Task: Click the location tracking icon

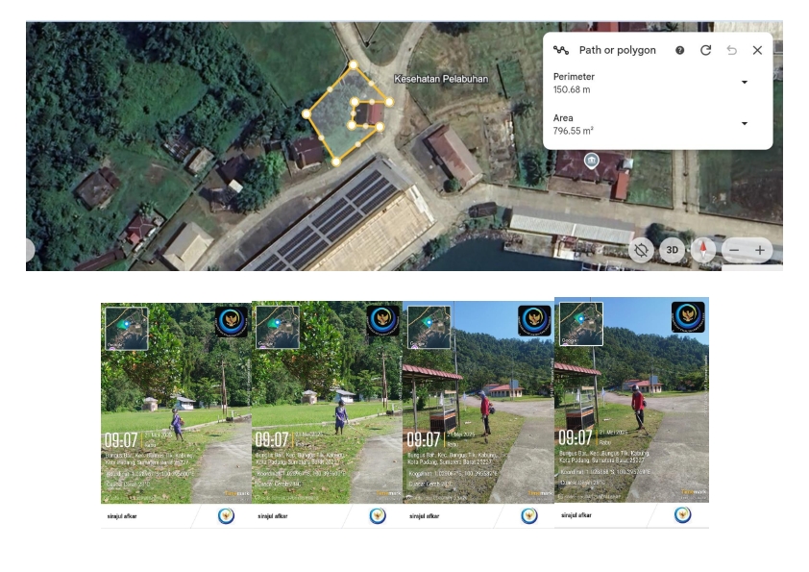Action: click(x=641, y=250)
